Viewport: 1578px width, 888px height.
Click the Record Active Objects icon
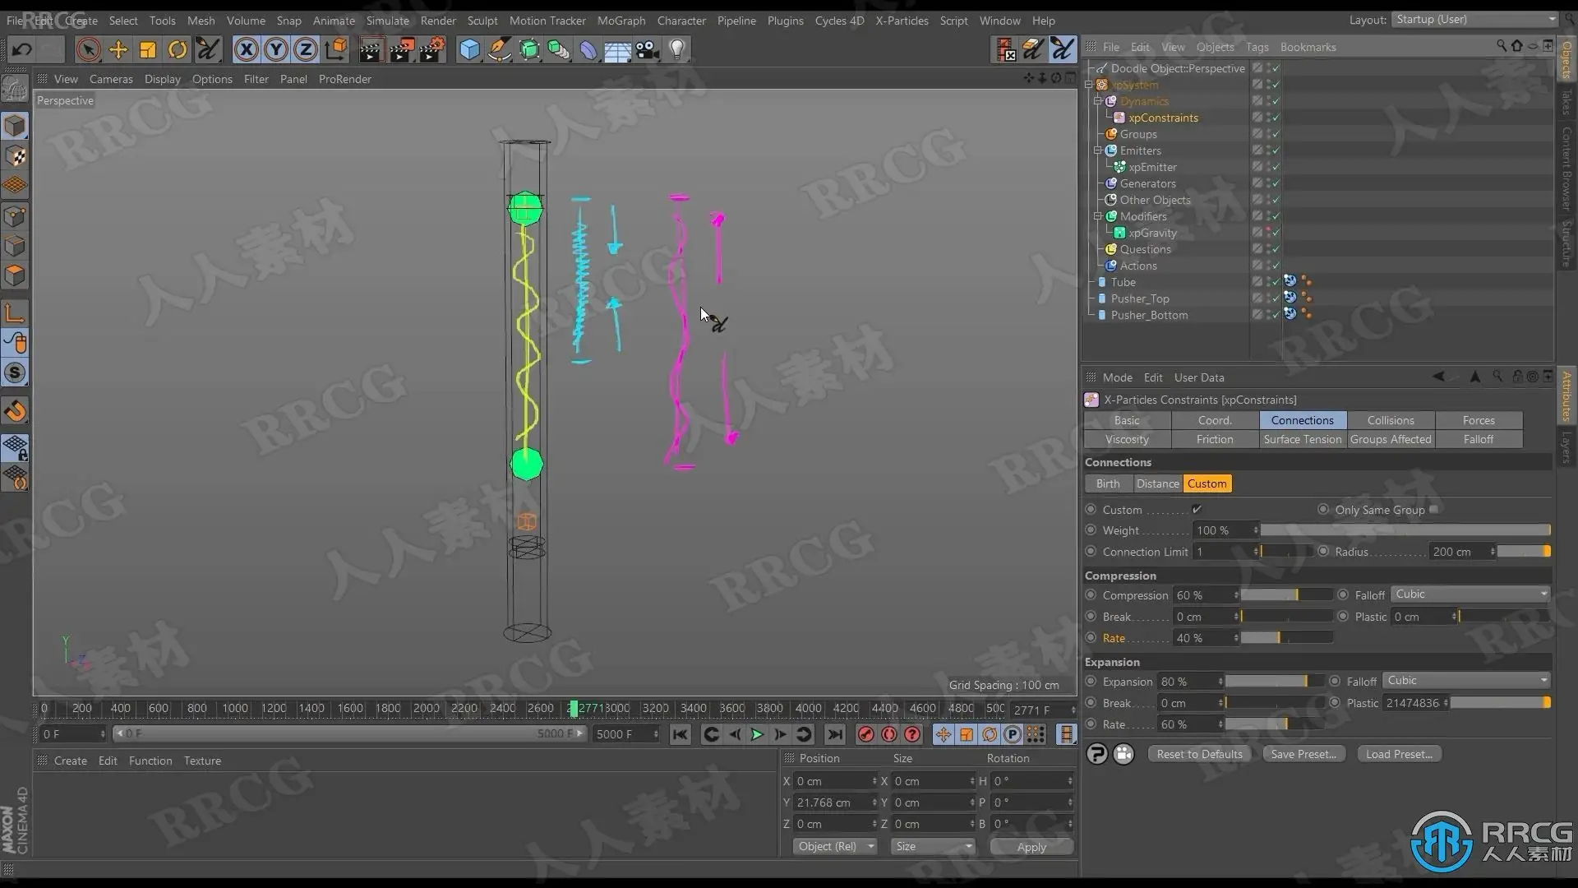click(x=865, y=734)
